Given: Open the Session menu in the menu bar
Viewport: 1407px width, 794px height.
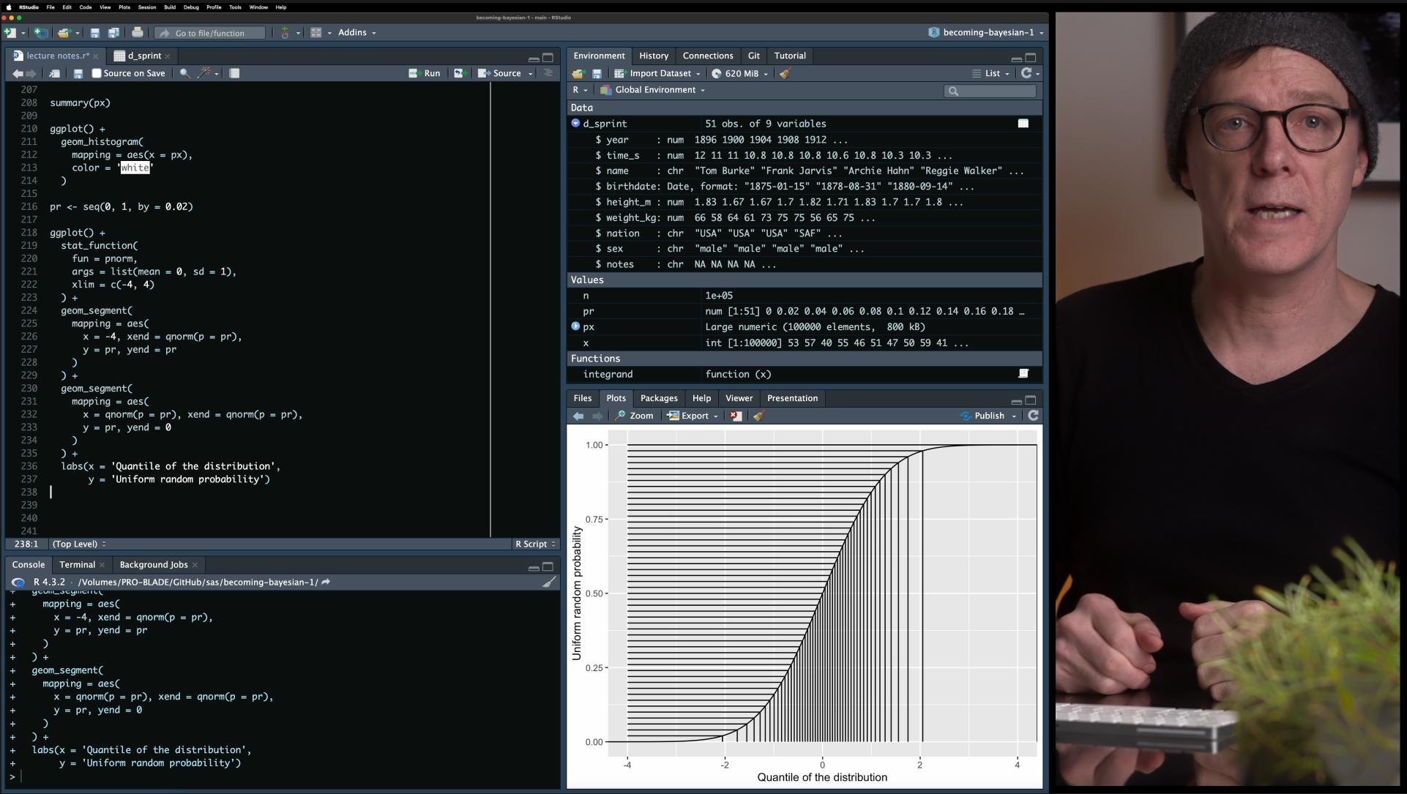Looking at the screenshot, I should (x=147, y=7).
